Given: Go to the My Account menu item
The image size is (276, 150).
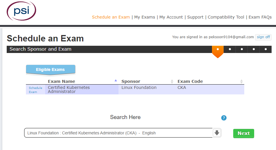Looking at the screenshot, I should (x=171, y=17).
